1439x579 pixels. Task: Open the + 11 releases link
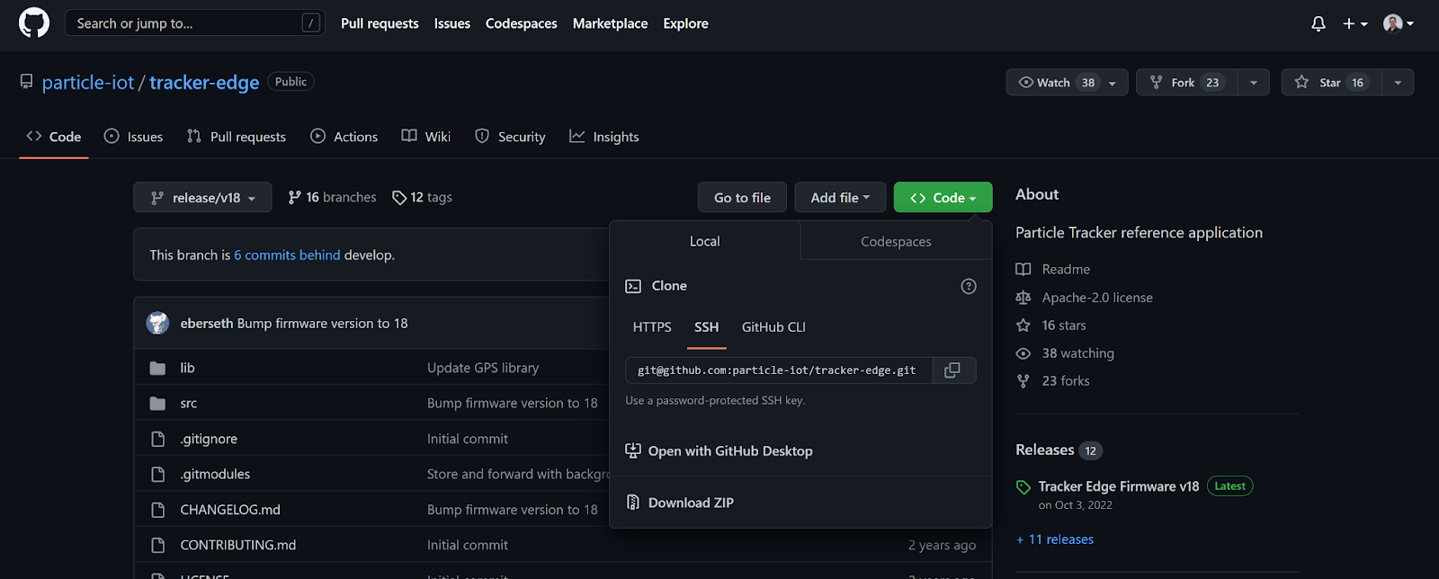coord(1055,539)
